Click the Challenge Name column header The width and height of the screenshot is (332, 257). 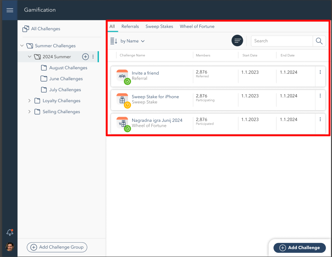pos(132,55)
